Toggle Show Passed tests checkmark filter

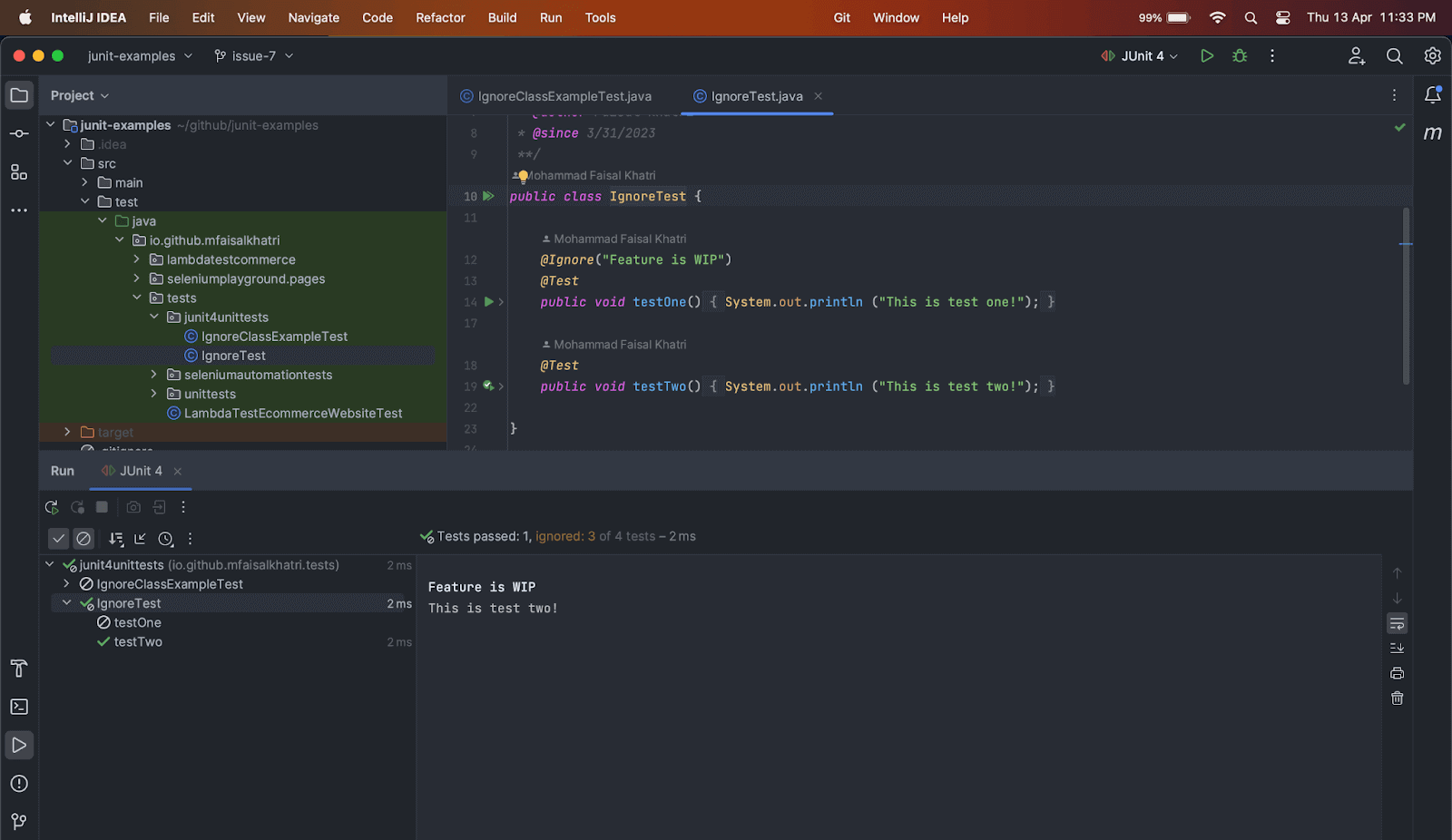click(x=58, y=539)
